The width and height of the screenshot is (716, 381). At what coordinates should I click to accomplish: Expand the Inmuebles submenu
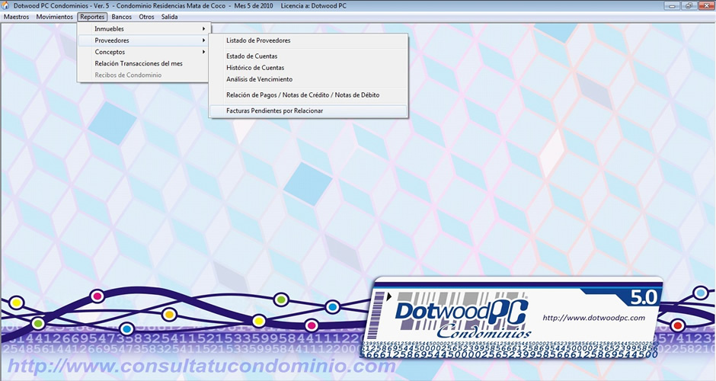coord(144,29)
